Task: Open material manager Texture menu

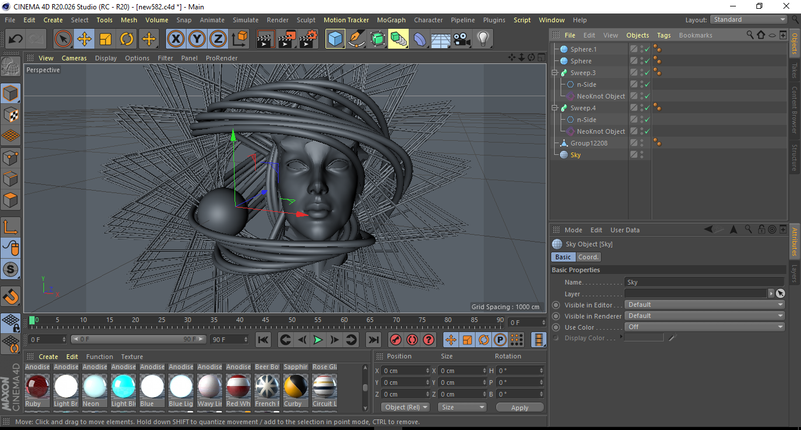Action: (x=132, y=357)
